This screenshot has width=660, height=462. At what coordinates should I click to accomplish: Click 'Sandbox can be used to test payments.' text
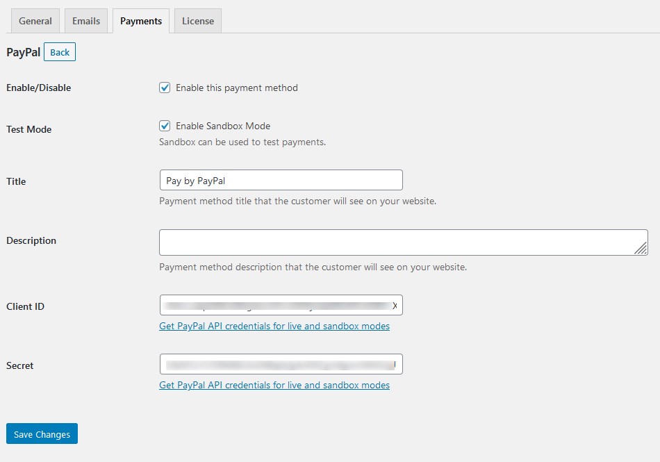pyautogui.click(x=242, y=142)
